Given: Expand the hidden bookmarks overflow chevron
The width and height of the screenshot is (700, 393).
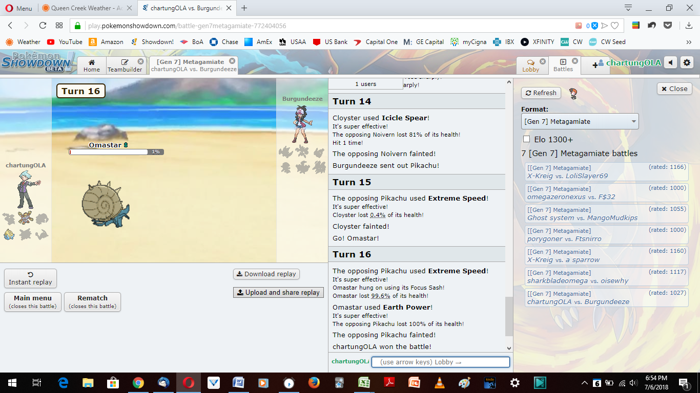Looking at the screenshot, I should pos(689,42).
